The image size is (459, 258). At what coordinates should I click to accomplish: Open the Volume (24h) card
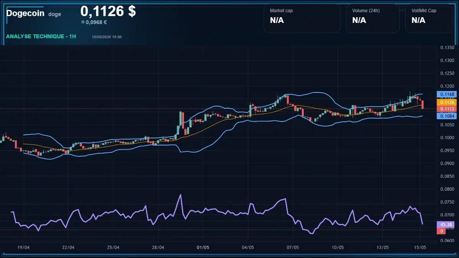tap(373, 18)
